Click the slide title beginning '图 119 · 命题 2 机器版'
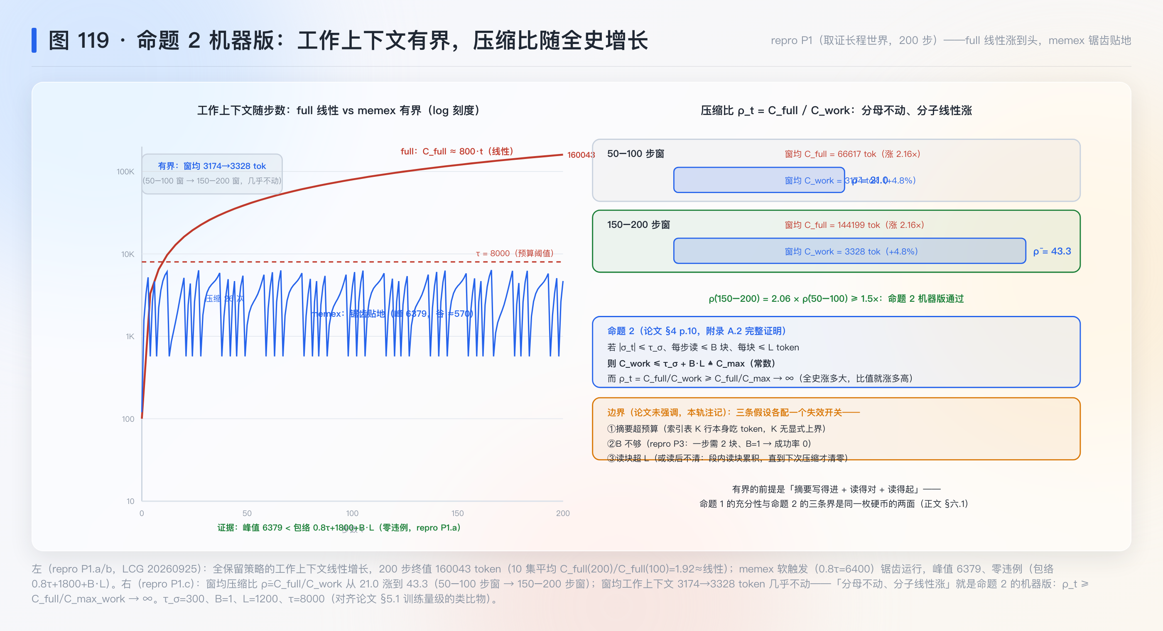The height and width of the screenshot is (631, 1163). click(x=348, y=41)
